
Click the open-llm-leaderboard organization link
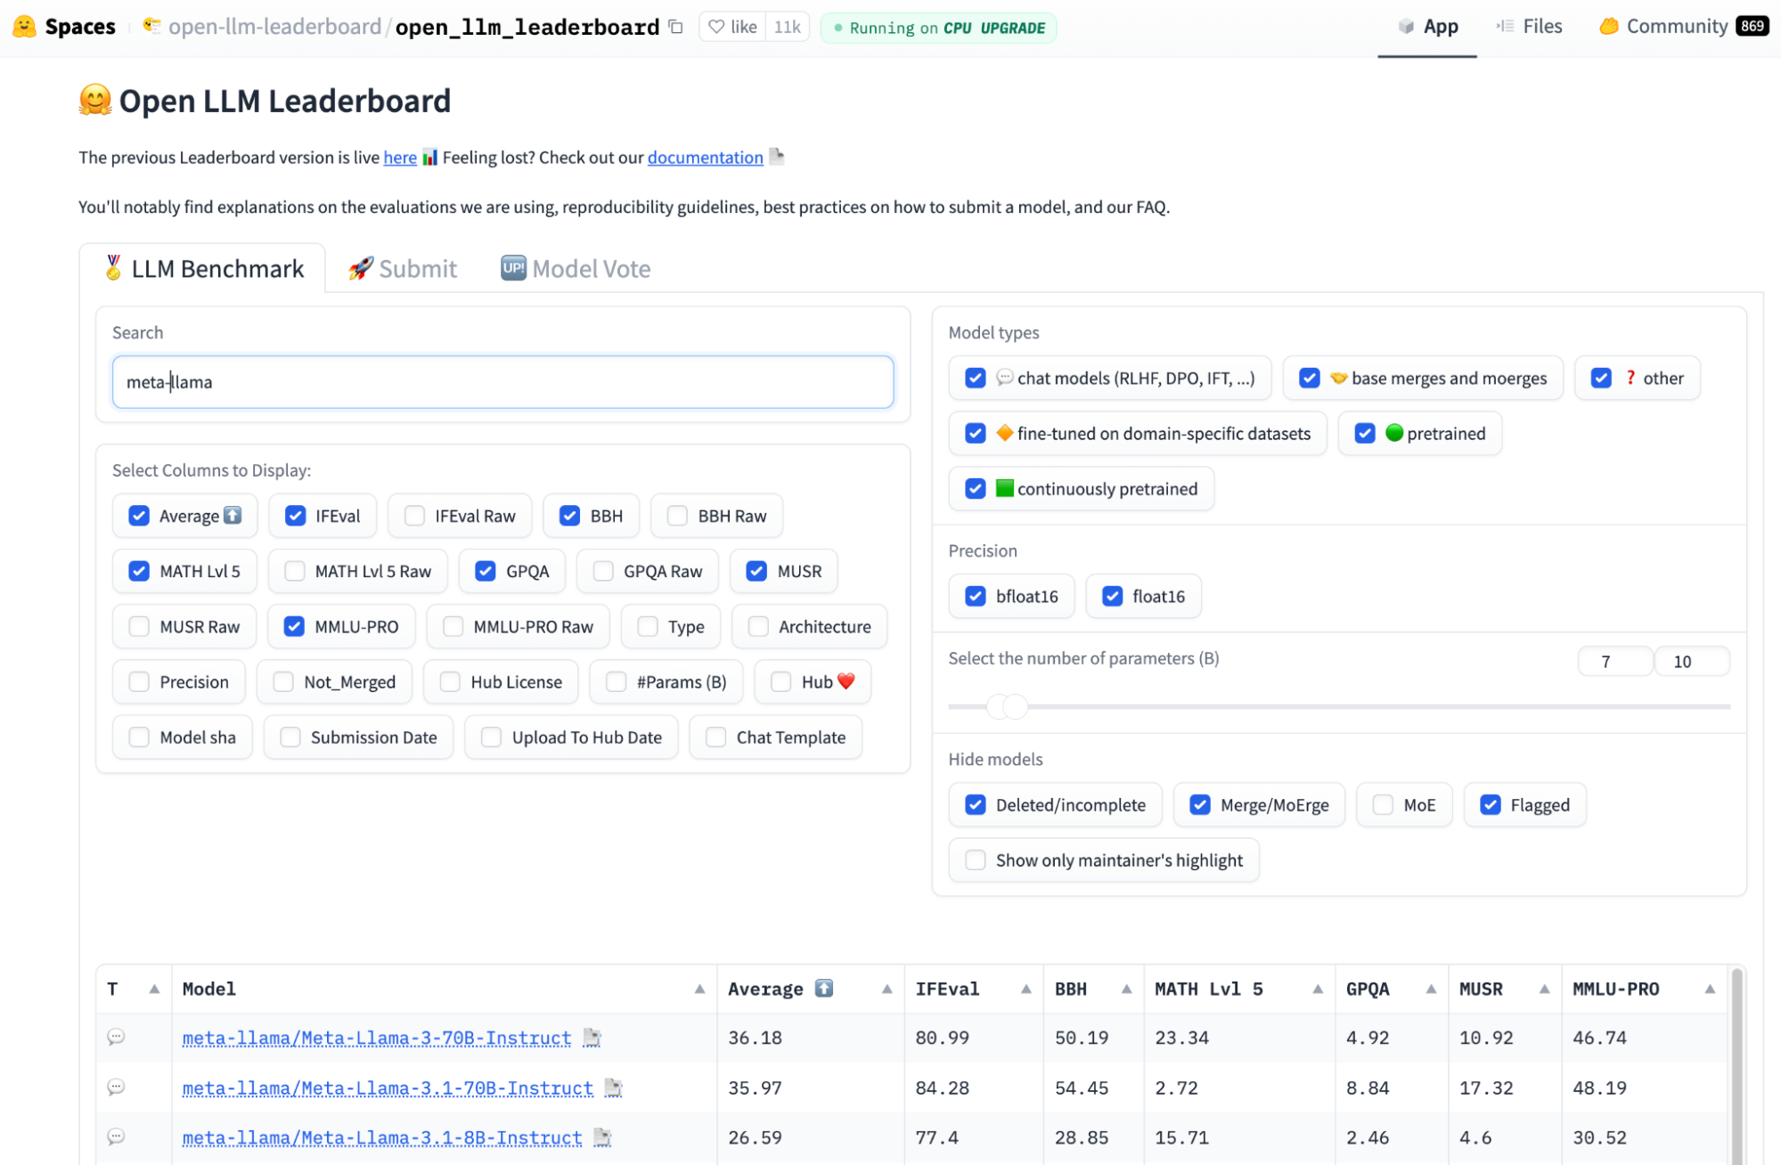click(x=274, y=27)
